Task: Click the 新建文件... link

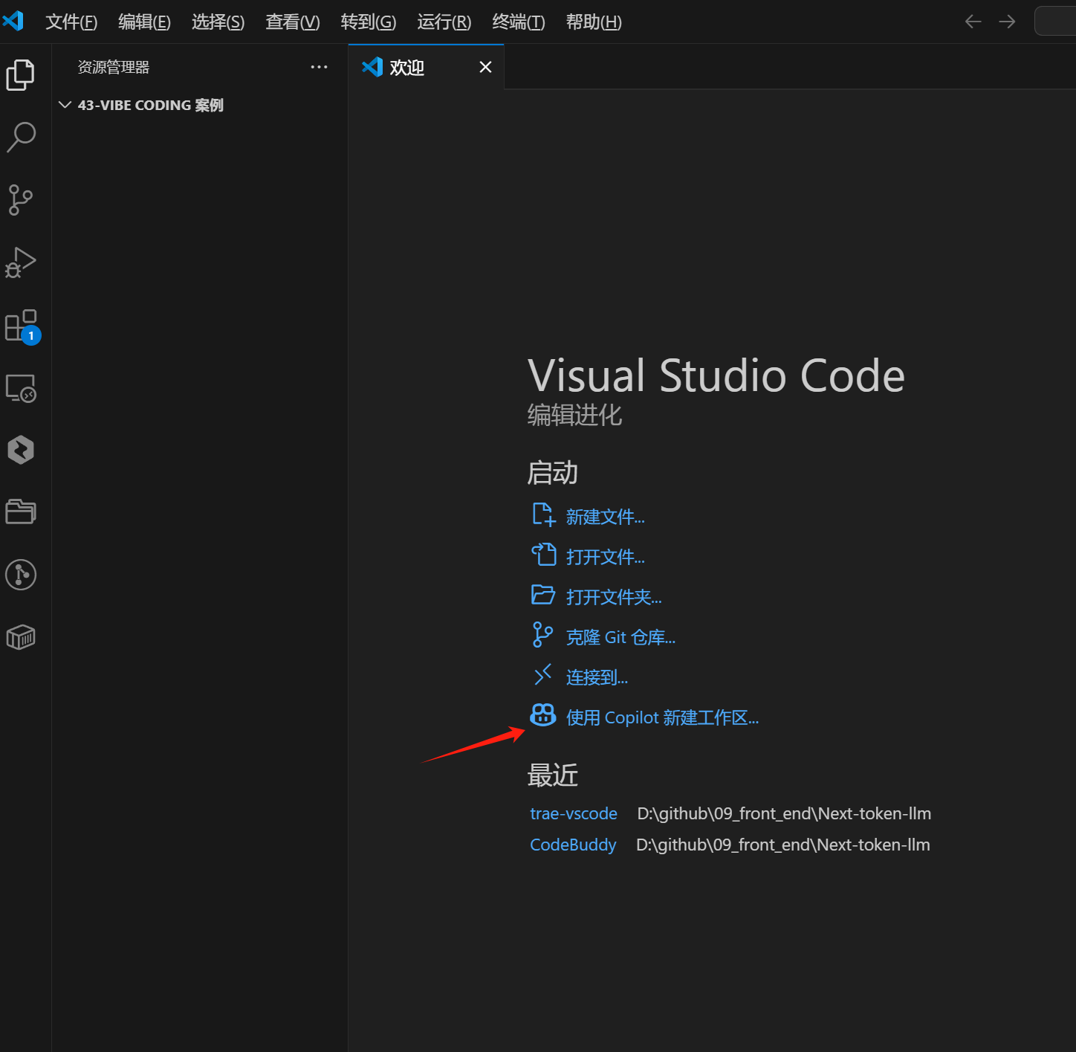Action: (x=605, y=517)
